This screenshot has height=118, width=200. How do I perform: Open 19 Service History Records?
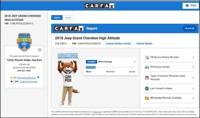(x=169, y=57)
